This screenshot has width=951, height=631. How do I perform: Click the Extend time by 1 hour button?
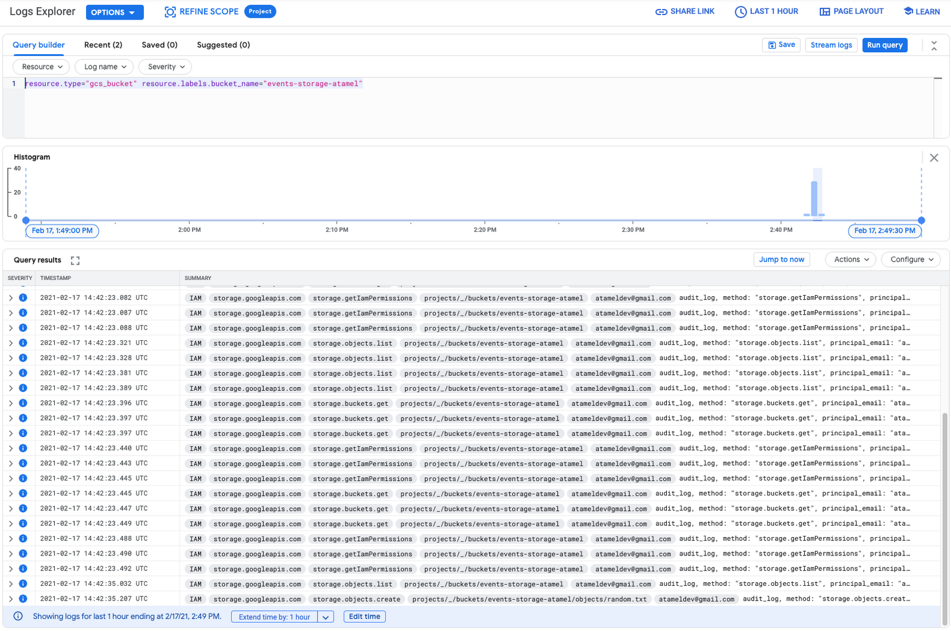(x=275, y=617)
